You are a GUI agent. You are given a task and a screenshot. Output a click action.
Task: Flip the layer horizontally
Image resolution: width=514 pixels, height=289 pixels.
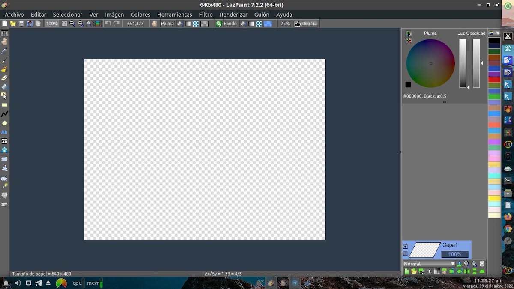(467, 271)
